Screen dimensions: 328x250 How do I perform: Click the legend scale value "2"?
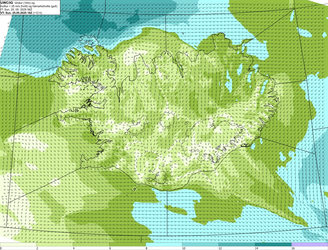tap(37, 248)
